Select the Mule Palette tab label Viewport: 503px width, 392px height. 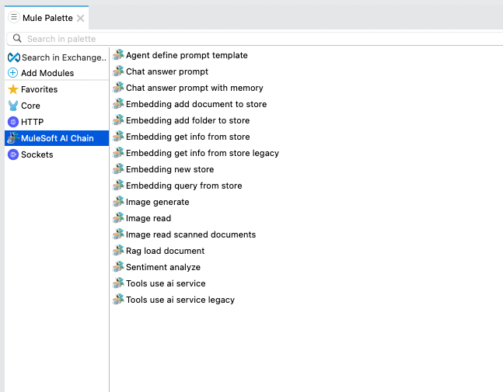47,18
